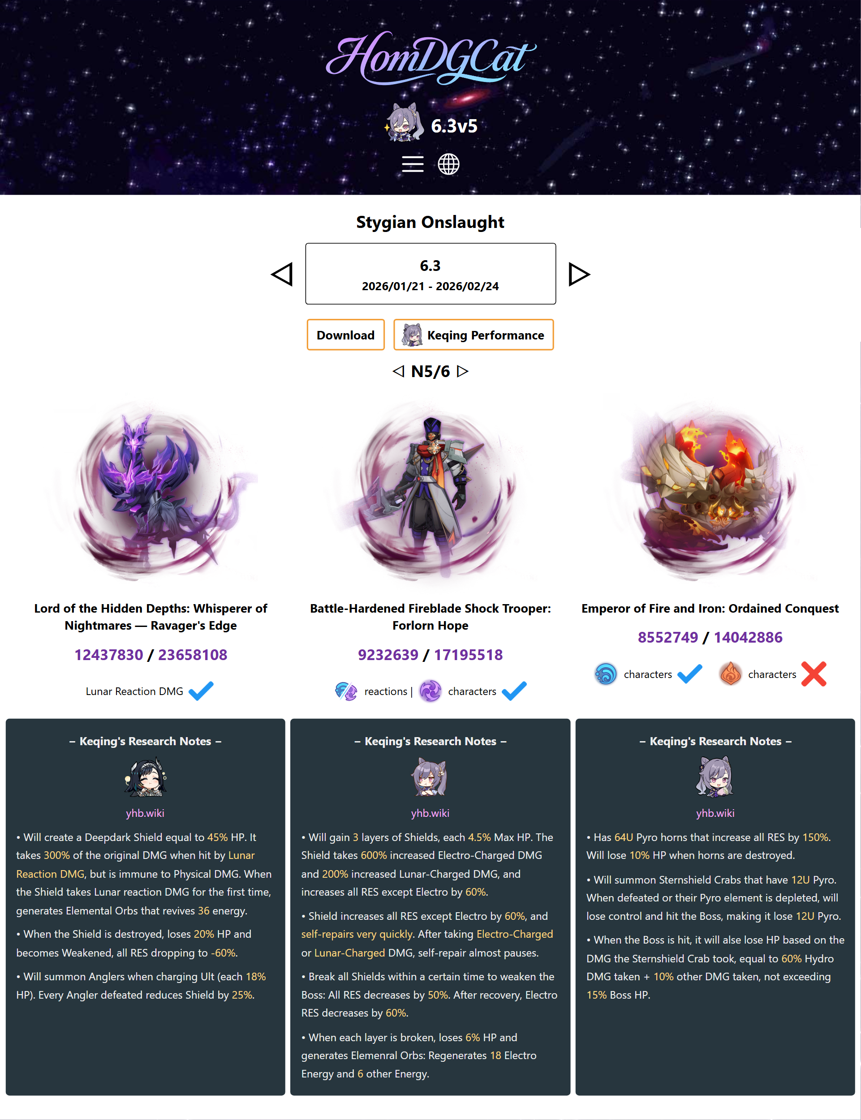Go to next Stygian Onslaught version
Viewport: 861px width, 1120px height.
coord(579,274)
